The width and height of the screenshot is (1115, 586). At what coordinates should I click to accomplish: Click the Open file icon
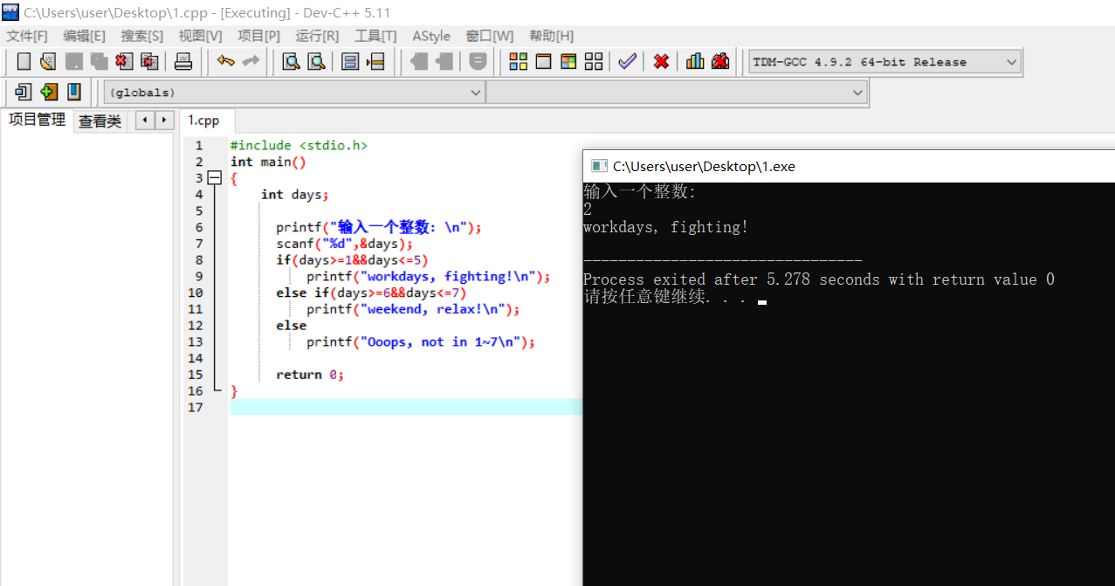click(x=48, y=62)
